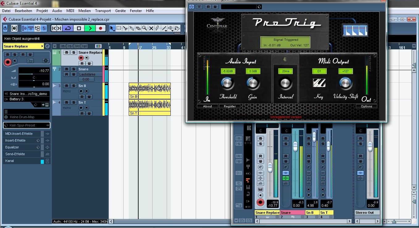Expand the Equalizer section
Image resolution: width=419 pixels, height=228 pixels.
27,147
